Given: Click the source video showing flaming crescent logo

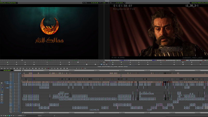Looking at the screenshot, I should pyautogui.click(x=49, y=32).
